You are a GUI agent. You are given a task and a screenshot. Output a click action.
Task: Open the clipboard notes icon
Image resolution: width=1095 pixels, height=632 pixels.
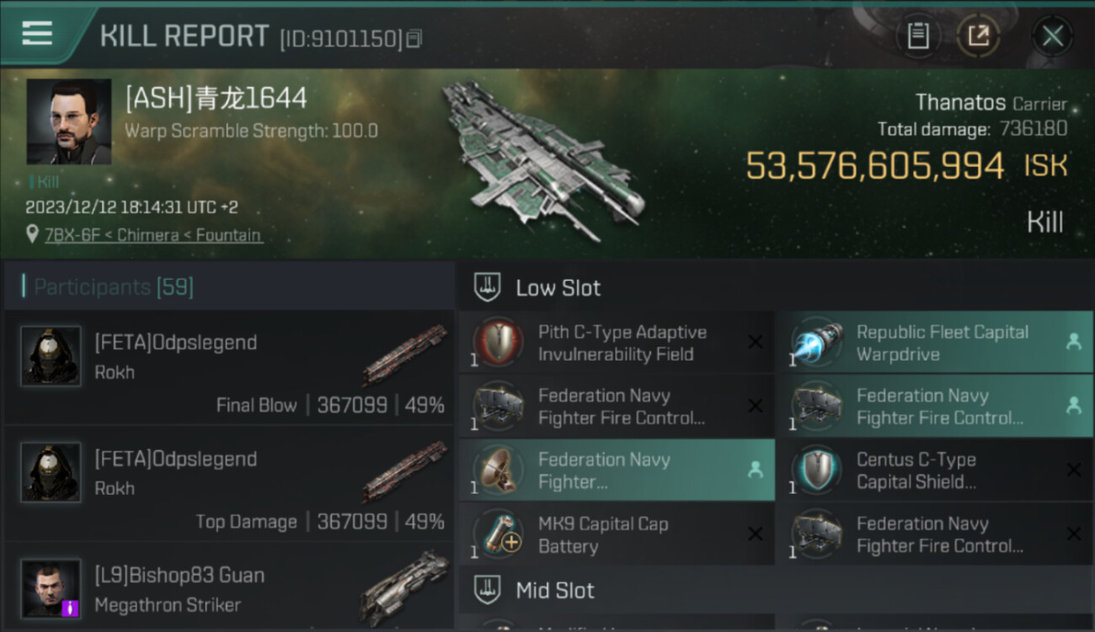coord(918,35)
